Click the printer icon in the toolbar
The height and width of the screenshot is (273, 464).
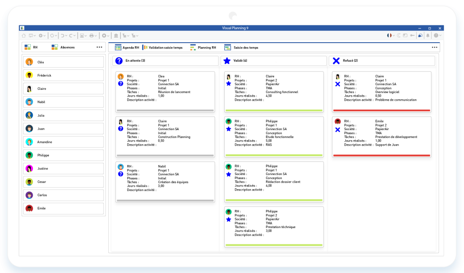pos(92,35)
